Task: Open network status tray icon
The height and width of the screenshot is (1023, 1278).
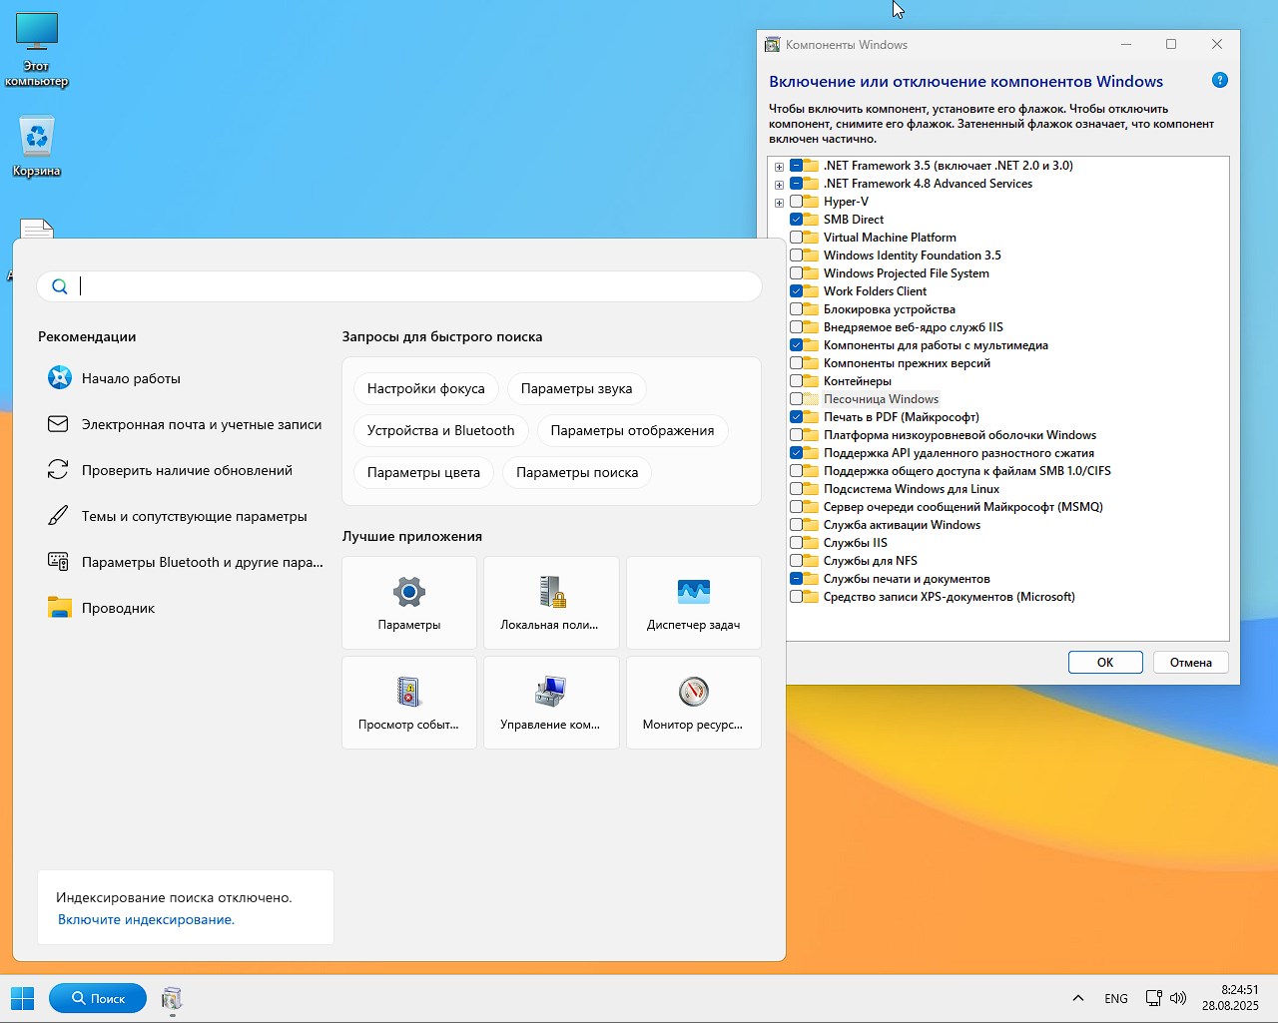Action: coord(1153,998)
